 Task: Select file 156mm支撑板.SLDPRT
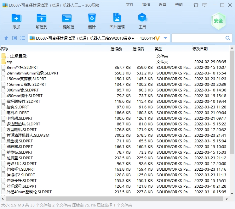26,85
